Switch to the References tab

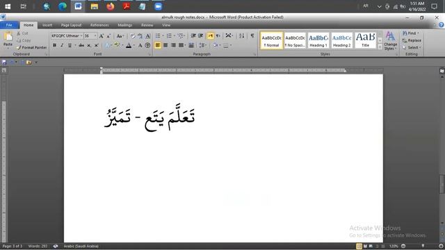point(99,25)
